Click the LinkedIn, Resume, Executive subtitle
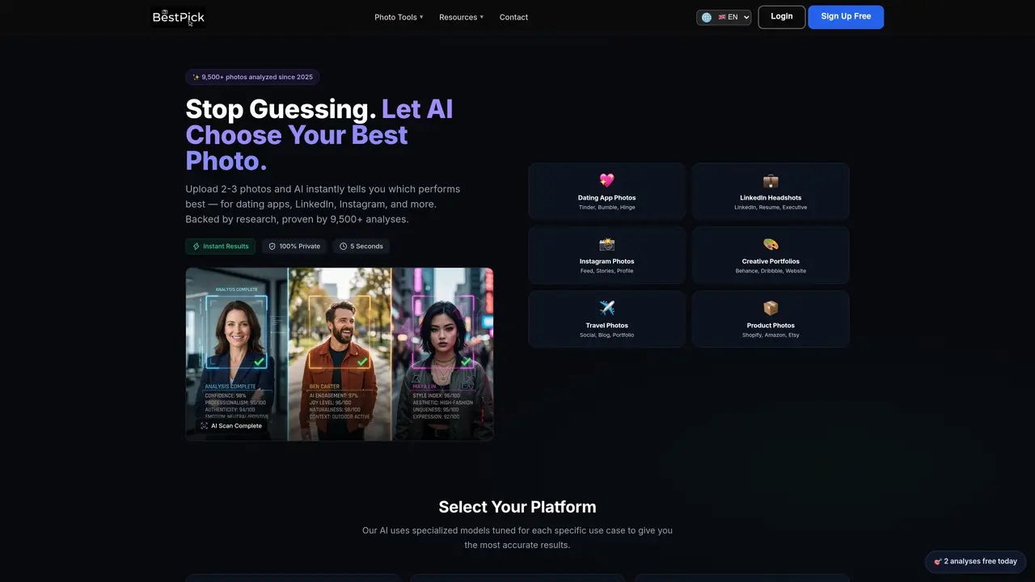The height and width of the screenshot is (582, 1035). 771,208
